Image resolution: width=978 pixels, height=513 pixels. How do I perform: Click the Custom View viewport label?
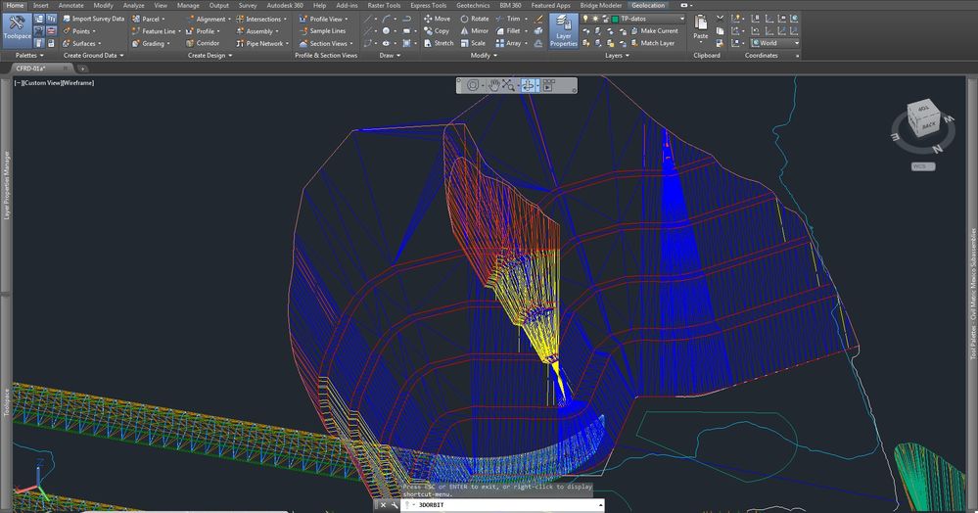(x=42, y=83)
